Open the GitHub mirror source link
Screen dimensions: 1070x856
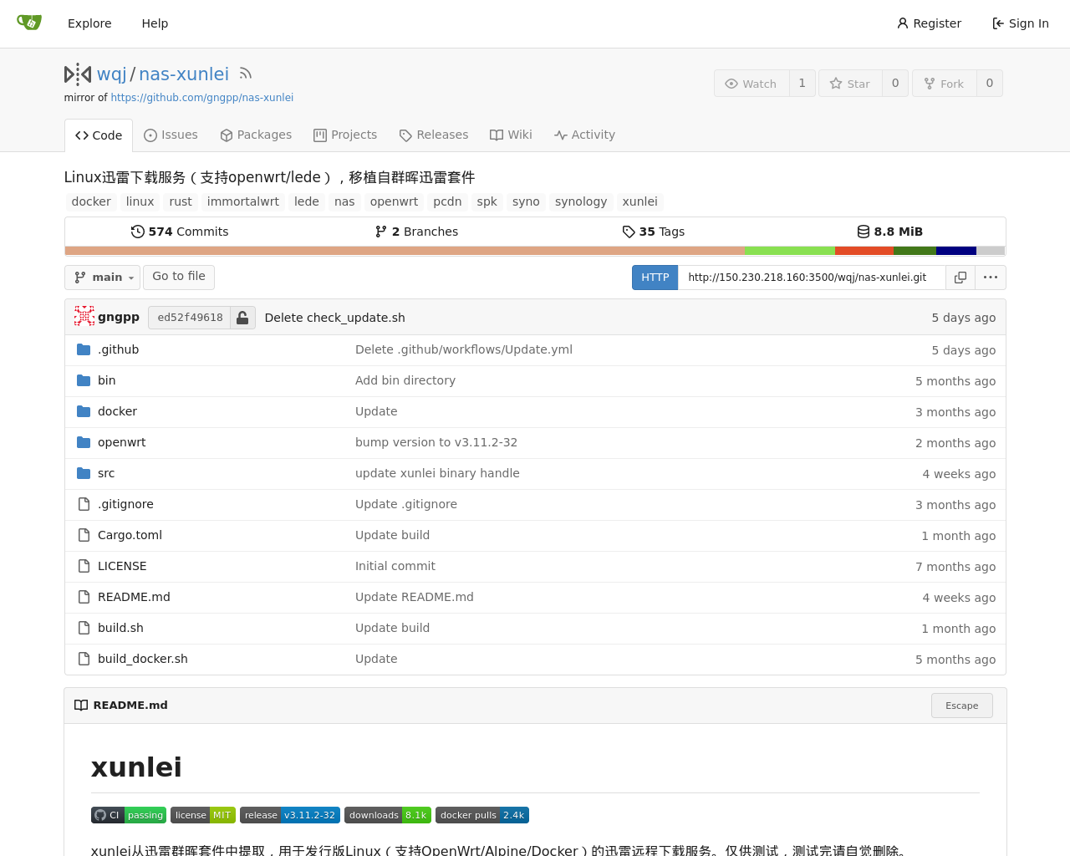tap(201, 98)
